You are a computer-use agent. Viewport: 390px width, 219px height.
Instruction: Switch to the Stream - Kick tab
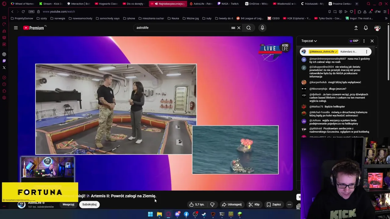[x=51, y=4]
